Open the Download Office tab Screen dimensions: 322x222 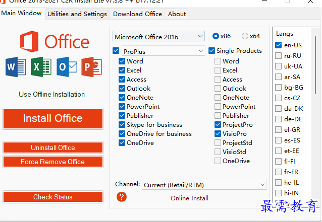(x=137, y=14)
